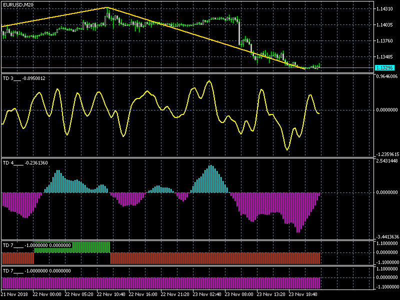Click the 22 Nov 10:40 time label
This screenshot has width=400, height=300.
pyautogui.click(x=111, y=294)
